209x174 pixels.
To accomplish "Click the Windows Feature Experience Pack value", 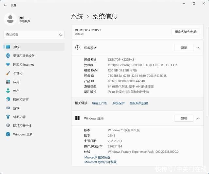I will tap(143, 152).
